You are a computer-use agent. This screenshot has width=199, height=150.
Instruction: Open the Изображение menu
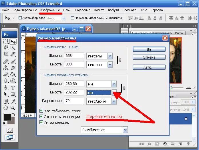click(50, 10)
